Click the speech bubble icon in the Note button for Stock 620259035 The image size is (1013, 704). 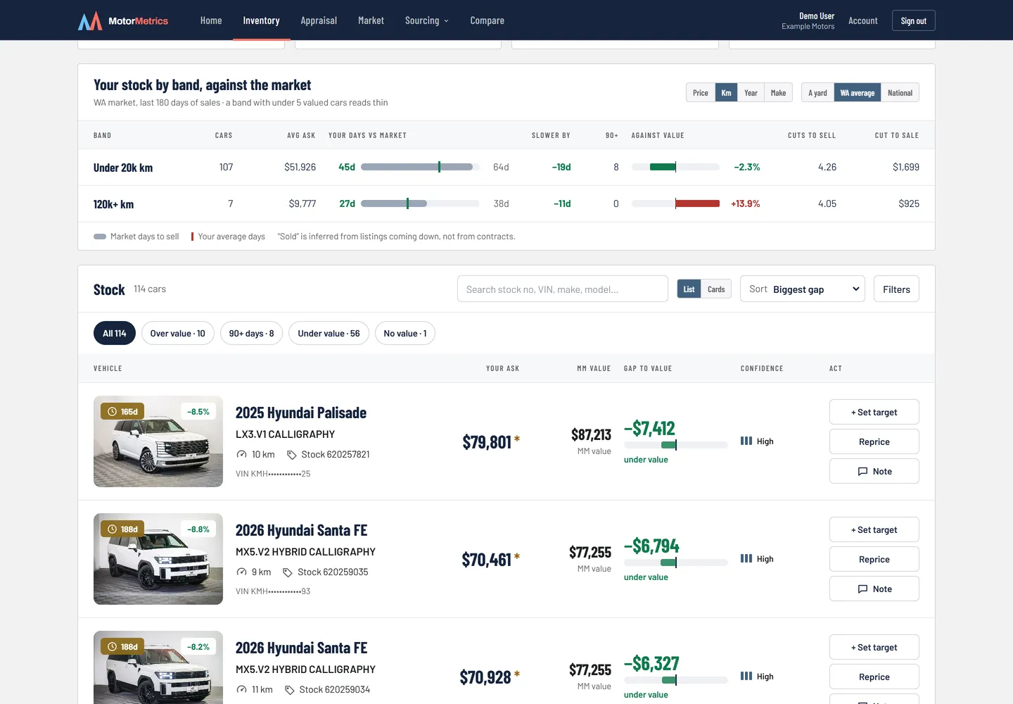click(862, 589)
